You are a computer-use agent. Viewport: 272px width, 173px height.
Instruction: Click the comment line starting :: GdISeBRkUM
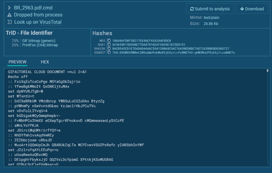click(56, 101)
